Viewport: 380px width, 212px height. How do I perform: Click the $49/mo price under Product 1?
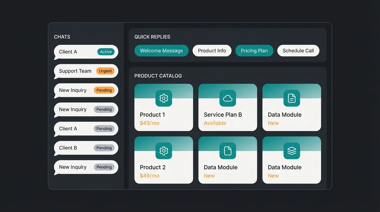point(149,123)
